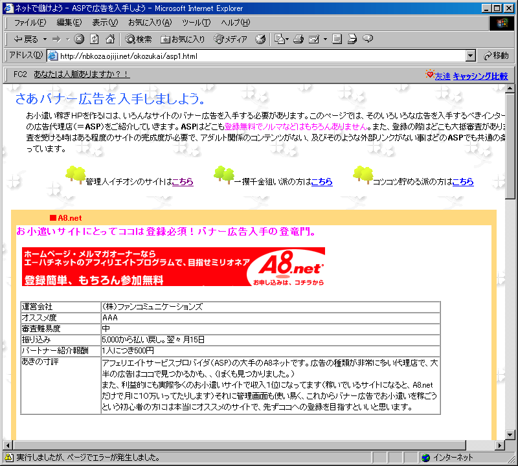Viewport: 518px width, 466px height.
Task: Click the あきの寸評 table cell
Action: point(61,385)
